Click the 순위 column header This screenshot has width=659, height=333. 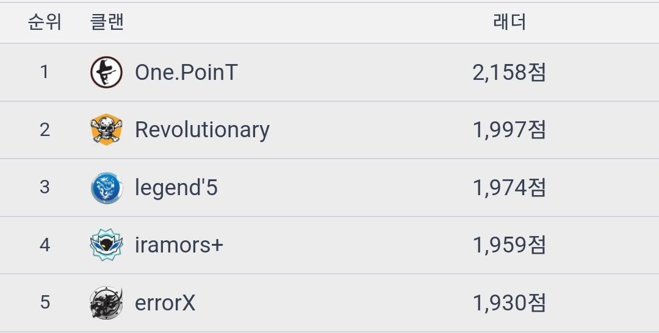click(x=45, y=23)
